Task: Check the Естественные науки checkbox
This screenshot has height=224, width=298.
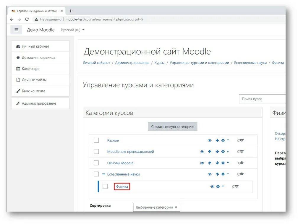Action: 96,174
